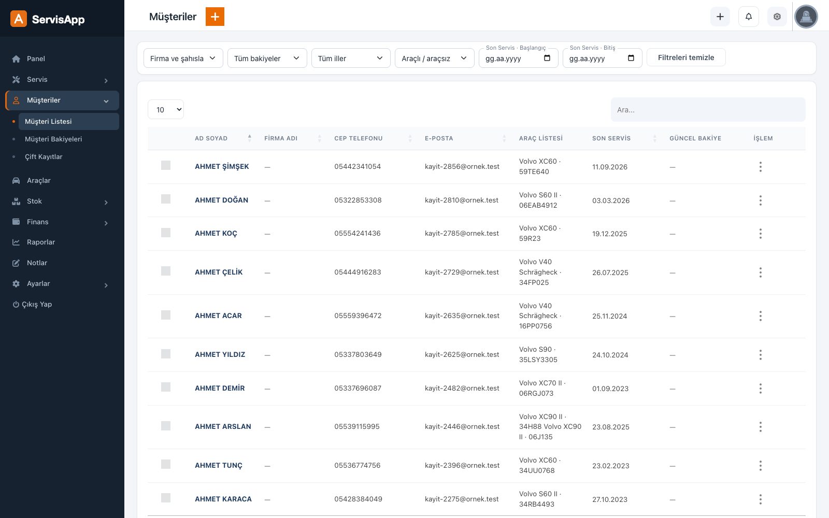Open row actions for AHMET KOÇ
Image resolution: width=829 pixels, height=518 pixels.
[761, 234]
